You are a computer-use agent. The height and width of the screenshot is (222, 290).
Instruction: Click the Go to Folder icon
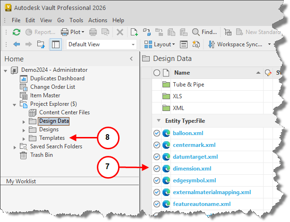pos(41,44)
